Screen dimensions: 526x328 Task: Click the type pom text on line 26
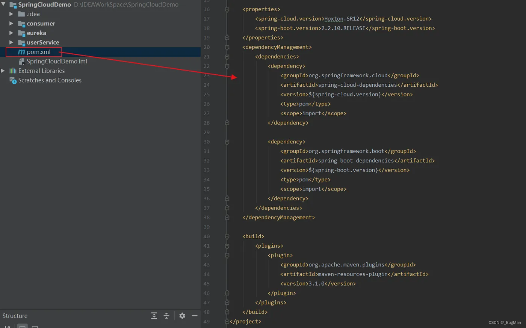coord(305,104)
